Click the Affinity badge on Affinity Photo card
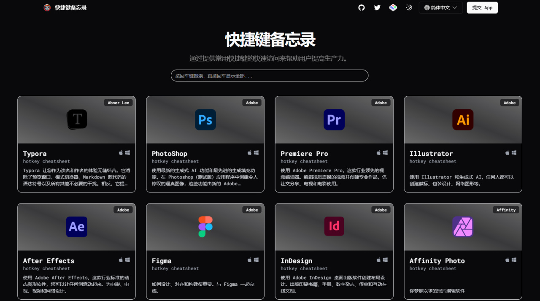The height and width of the screenshot is (301, 540). (506, 210)
